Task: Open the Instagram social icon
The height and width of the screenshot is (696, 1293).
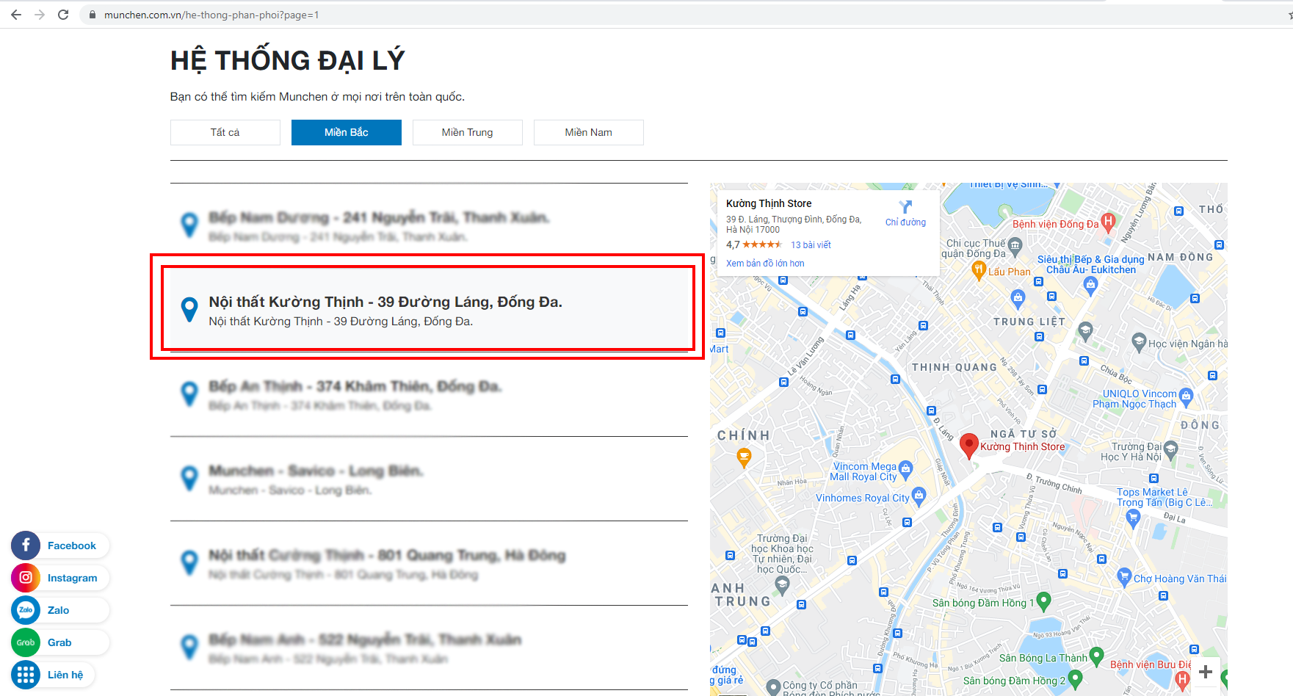Action: click(26, 578)
